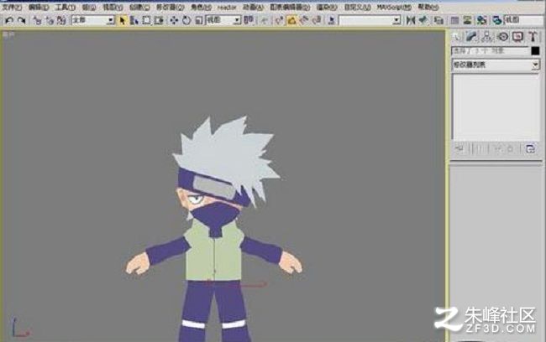Open the Material Editor icon
This screenshot has height=342, width=546.
(x=481, y=20)
